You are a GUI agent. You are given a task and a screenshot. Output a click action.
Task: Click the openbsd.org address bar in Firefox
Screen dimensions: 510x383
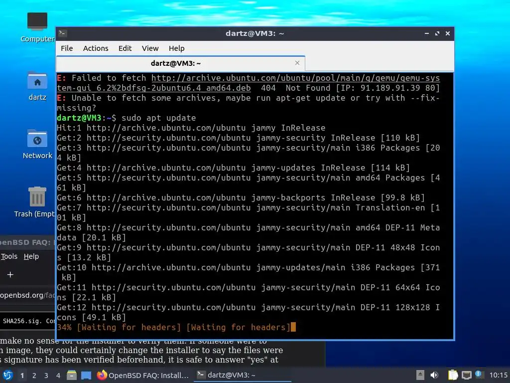pyautogui.click(x=28, y=295)
